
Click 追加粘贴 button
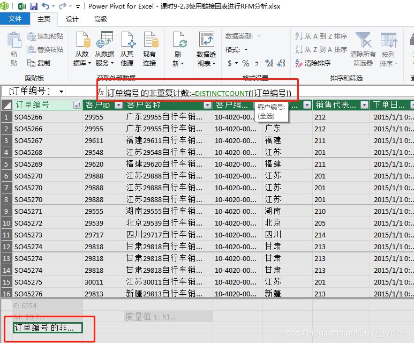(x=46, y=36)
